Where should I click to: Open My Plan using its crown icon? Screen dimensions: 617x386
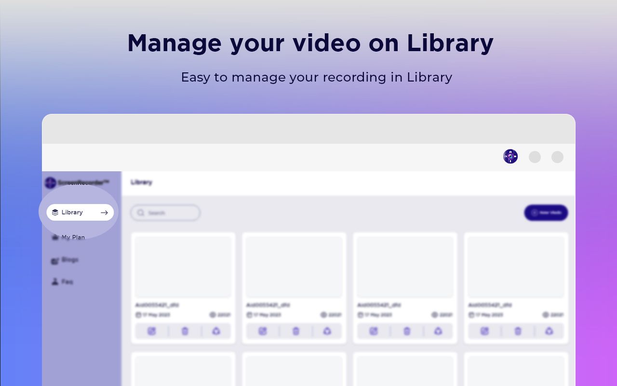coord(55,236)
